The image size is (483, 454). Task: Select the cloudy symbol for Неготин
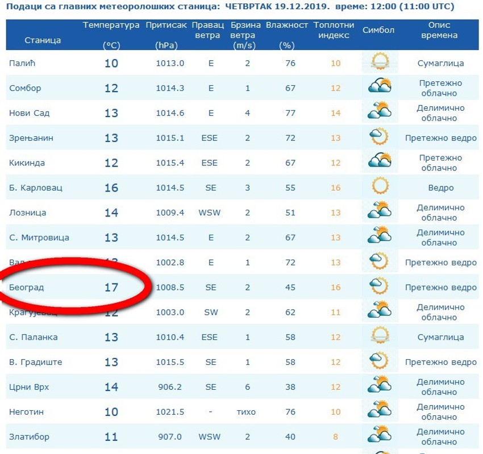coord(379,411)
